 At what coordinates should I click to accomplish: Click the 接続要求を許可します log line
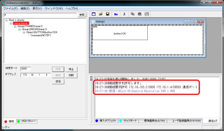coord(118,83)
